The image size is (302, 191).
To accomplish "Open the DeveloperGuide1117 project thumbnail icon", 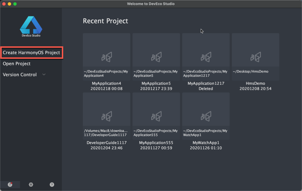I will (107, 116).
